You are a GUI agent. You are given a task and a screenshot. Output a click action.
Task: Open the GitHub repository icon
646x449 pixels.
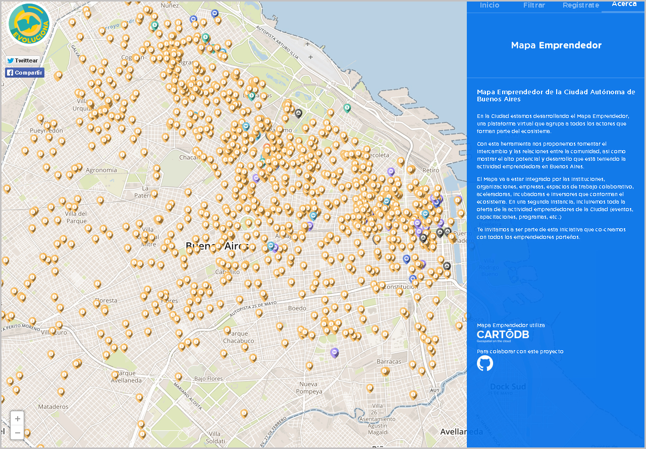[485, 363]
